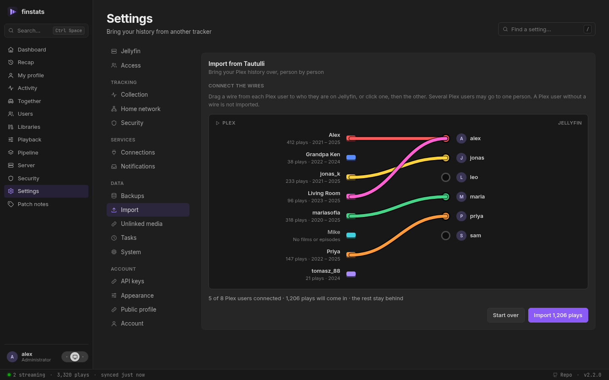Click tomasz_88's purple wire plug
The height and width of the screenshot is (380, 609).
tap(351, 274)
